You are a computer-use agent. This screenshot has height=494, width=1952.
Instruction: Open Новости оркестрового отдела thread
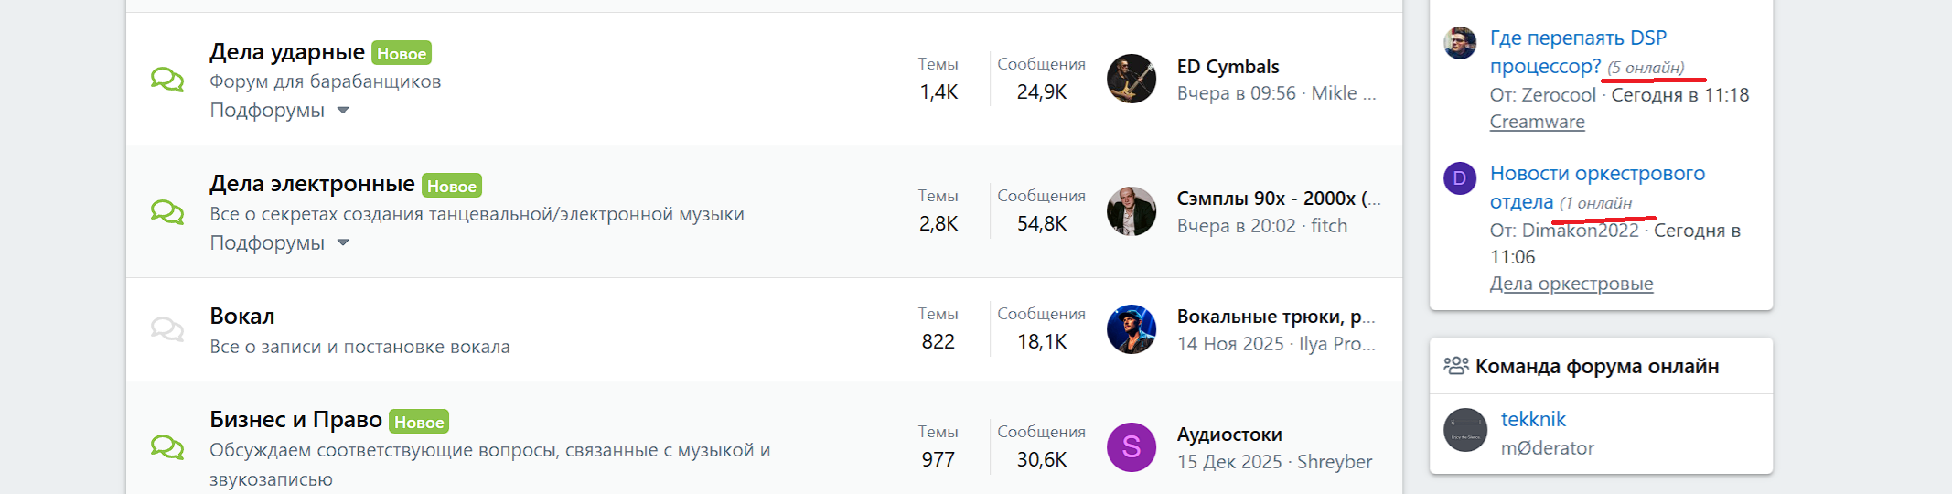tap(1596, 174)
